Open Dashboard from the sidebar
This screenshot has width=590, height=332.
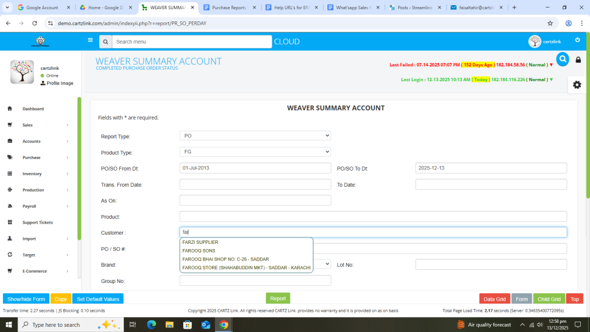(x=33, y=109)
